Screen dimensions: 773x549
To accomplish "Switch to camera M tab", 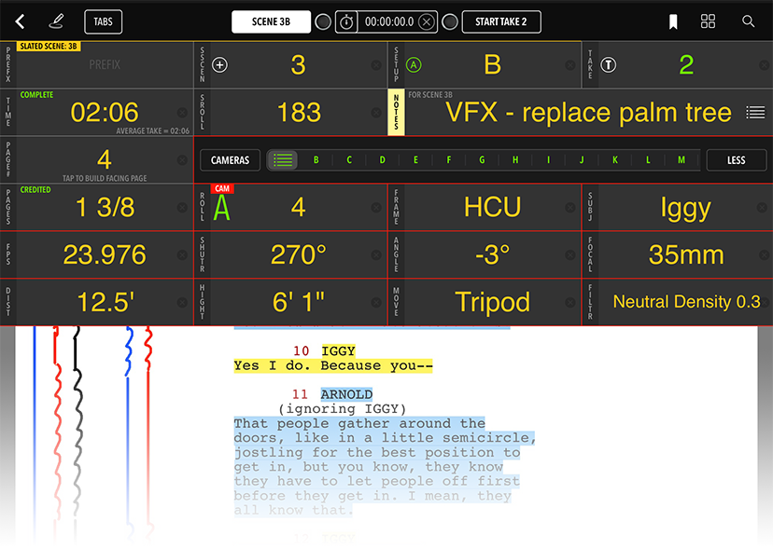I will 682,160.
